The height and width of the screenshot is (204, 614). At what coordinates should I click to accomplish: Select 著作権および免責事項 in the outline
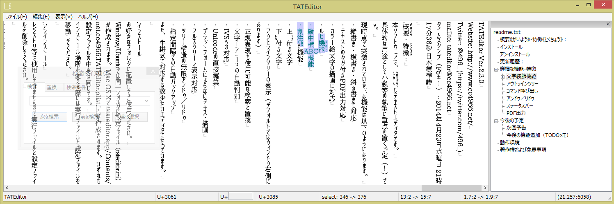pos(523,150)
